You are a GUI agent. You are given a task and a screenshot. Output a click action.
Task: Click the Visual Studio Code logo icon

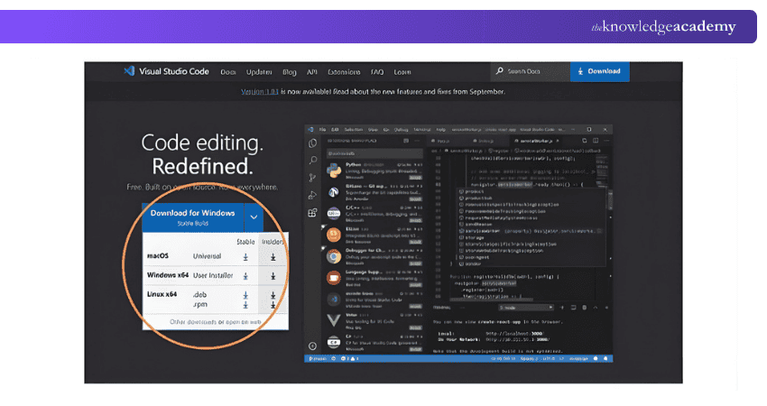[129, 71]
